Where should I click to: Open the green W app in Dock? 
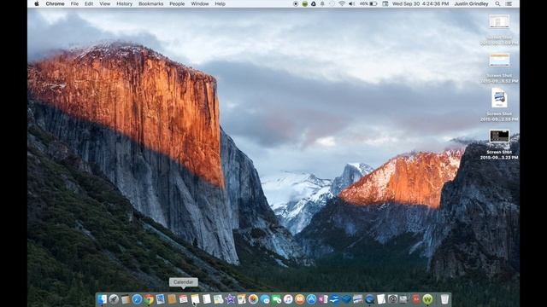pyautogui.click(x=427, y=299)
